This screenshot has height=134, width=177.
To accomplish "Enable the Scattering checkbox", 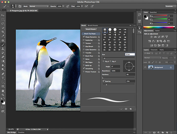I will [84, 40].
